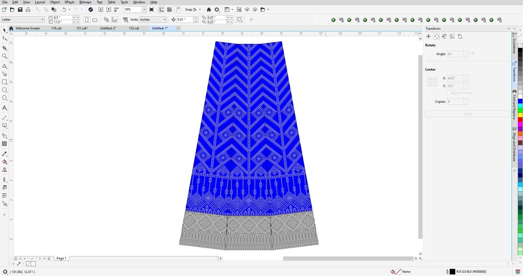
Task: Open the Zoom level dropdown
Action: [x=144, y=9]
